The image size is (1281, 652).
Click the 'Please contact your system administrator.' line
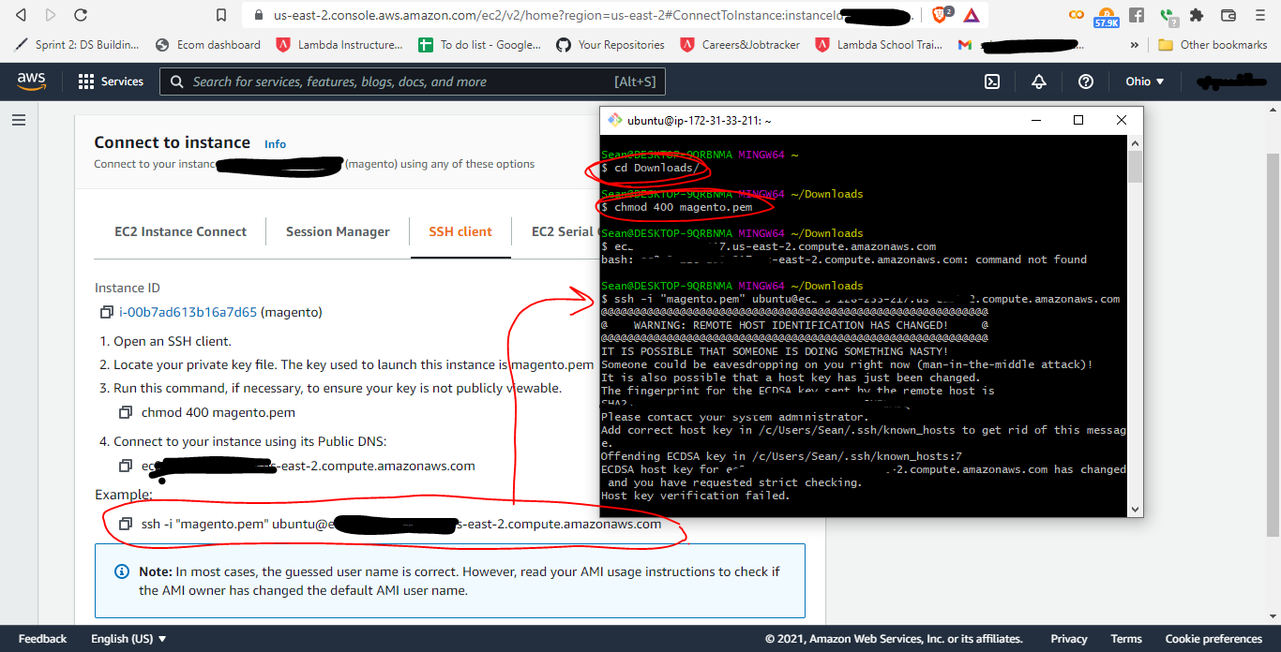(x=734, y=417)
